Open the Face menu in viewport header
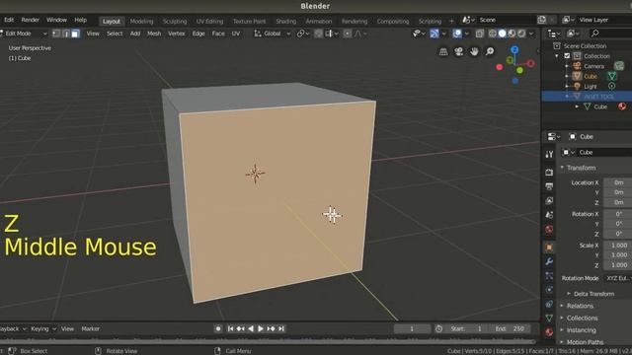Image resolution: width=632 pixels, height=355 pixels. point(218,34)
